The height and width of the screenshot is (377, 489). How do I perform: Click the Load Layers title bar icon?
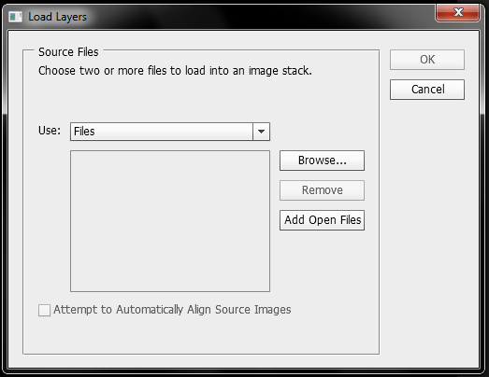(x=16, y=17)
